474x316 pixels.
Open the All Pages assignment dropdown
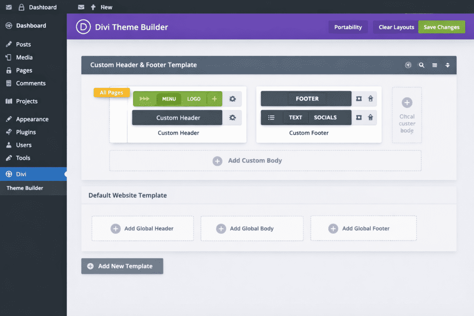click(111, 92)
